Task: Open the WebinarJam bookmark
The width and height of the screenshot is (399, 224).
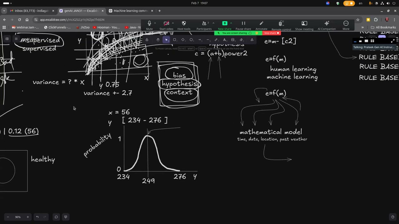Action: pos(26,27)
